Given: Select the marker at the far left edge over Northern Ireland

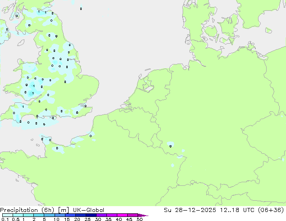Looking at the screenshot, I should 7,30.
